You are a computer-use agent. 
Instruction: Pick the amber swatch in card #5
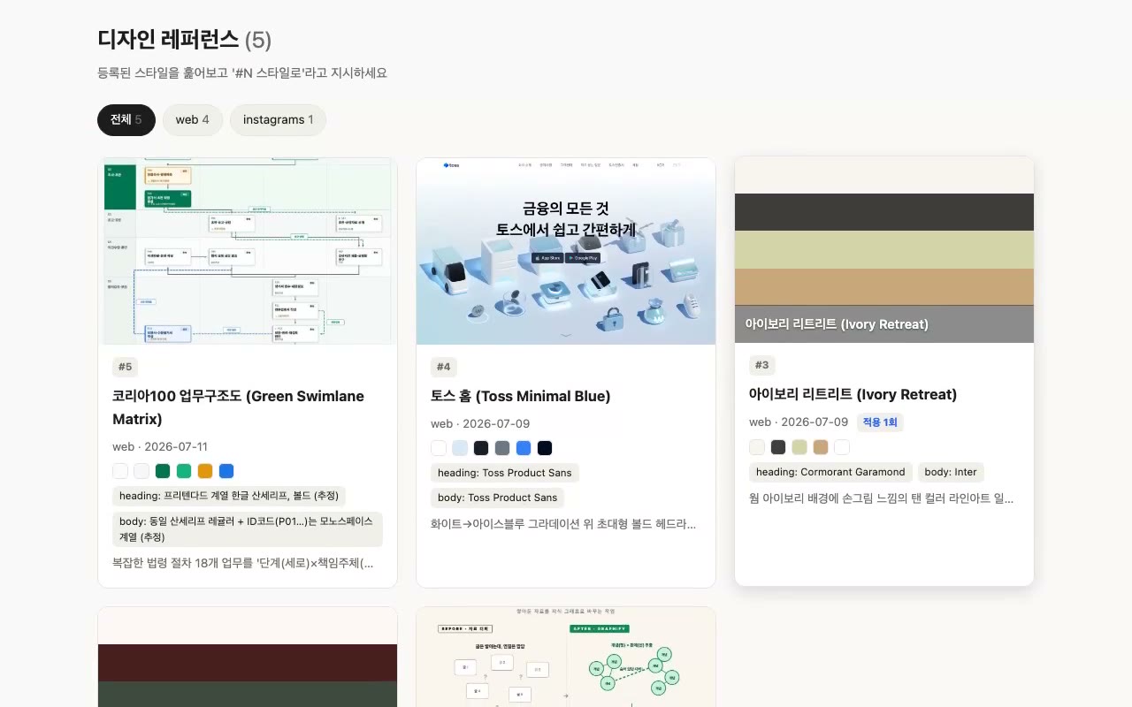205,471
